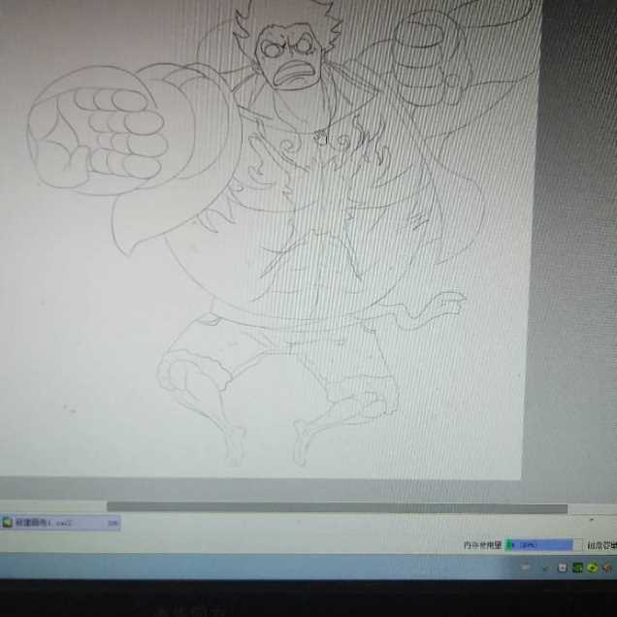Click the memory usage progress bar

[543, 545]
